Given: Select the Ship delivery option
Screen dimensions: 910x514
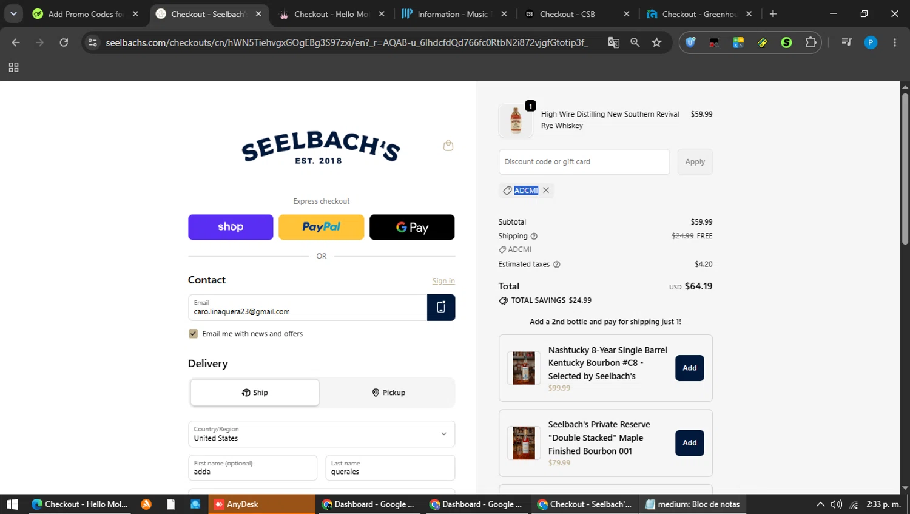Looking at the screenshot, I should [255, 393].
